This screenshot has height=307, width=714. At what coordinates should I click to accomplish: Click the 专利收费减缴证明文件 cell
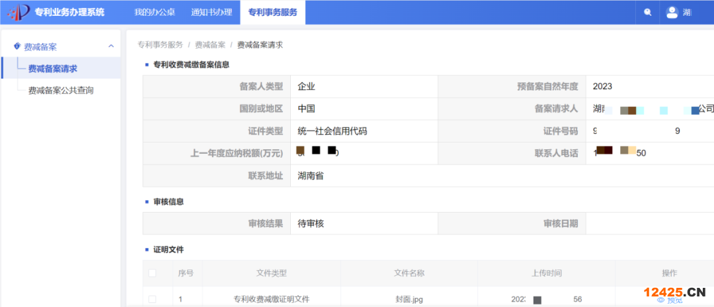tap(272, 300)
